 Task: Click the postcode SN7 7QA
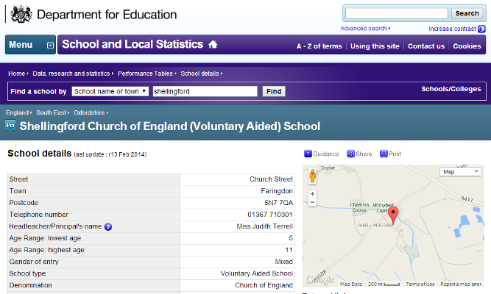279,203
